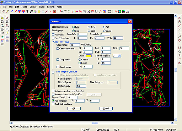The width and height of the screenshot is (182, 131).
Task: Click the binoculars-like icon at toolbar end
Action: (x=128, y=11)
